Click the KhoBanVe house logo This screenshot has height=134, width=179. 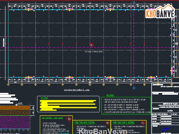160,11
